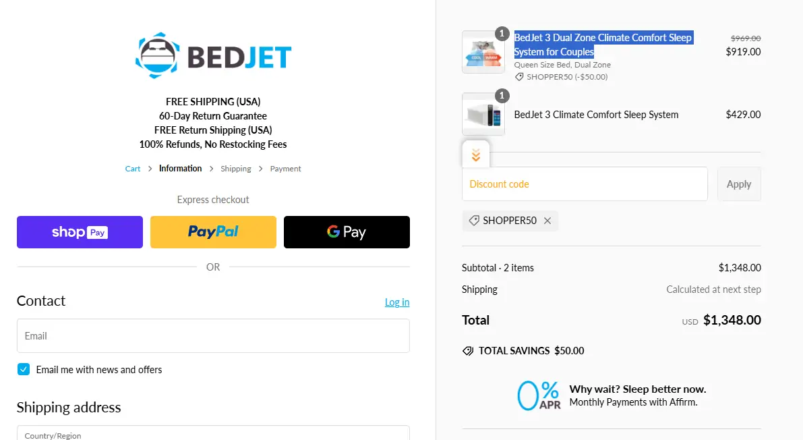Go back to Cart breadcrumb
The image size is (803, 440).
[133, 169]
